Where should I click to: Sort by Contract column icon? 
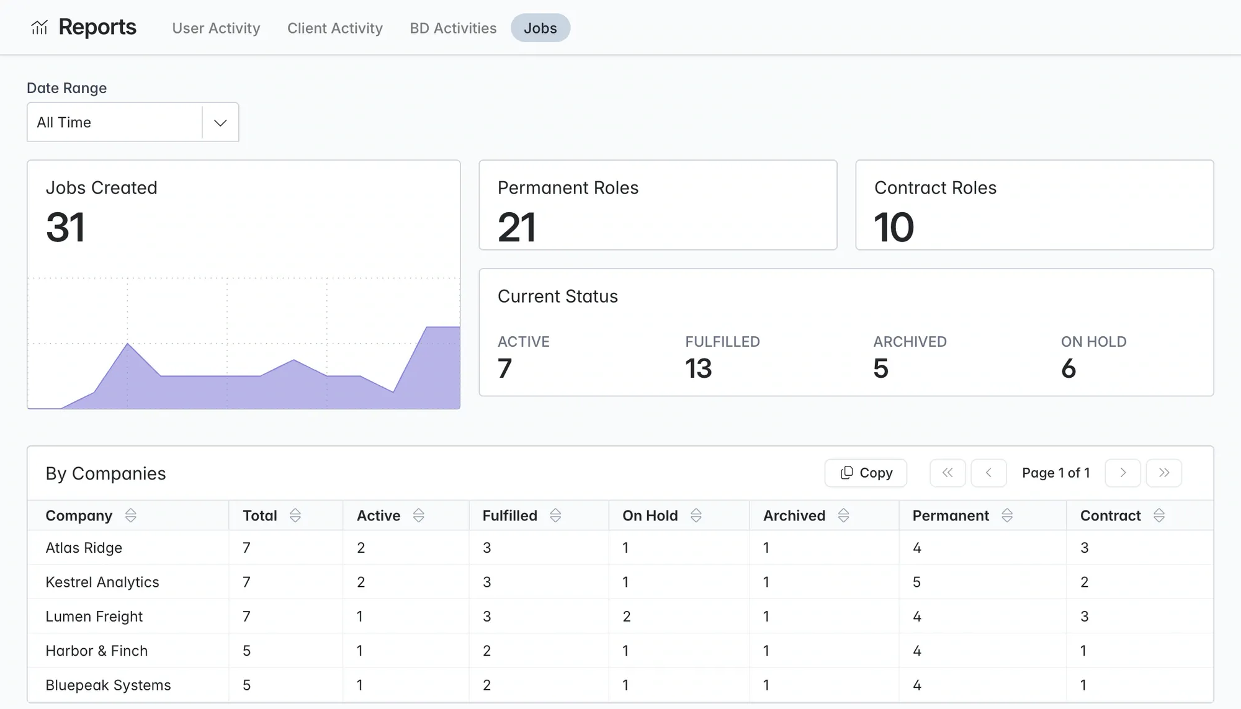1159,515
